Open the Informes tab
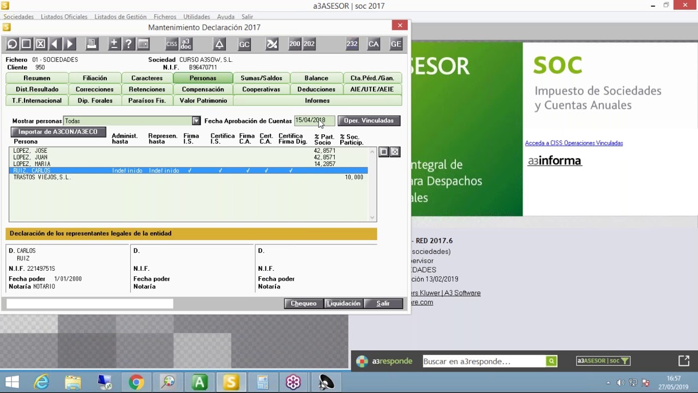The image size is (698, 393). [317, 101]
